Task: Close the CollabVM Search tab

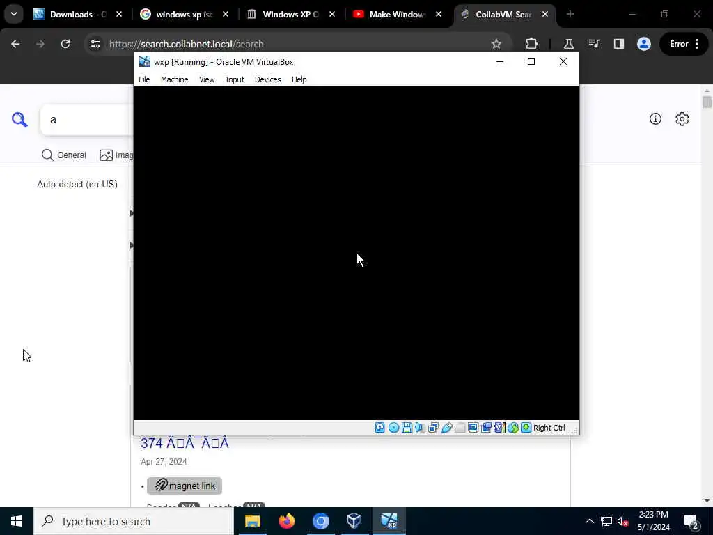Action: coord(544,15)
